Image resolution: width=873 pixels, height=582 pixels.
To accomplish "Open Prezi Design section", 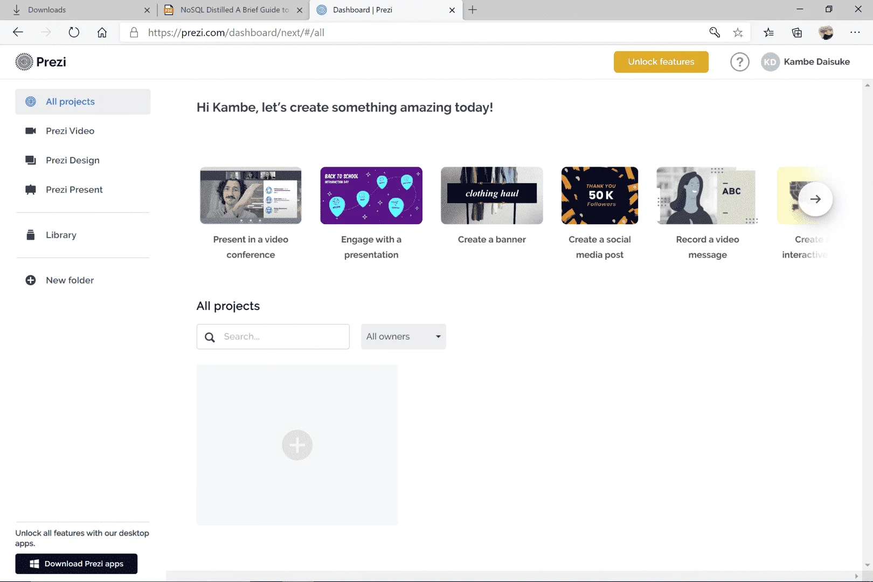I will [x=83, y=160].
